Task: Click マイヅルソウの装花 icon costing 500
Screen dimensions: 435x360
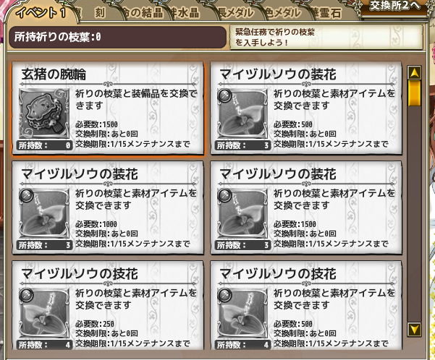Action: pos(242,113)
